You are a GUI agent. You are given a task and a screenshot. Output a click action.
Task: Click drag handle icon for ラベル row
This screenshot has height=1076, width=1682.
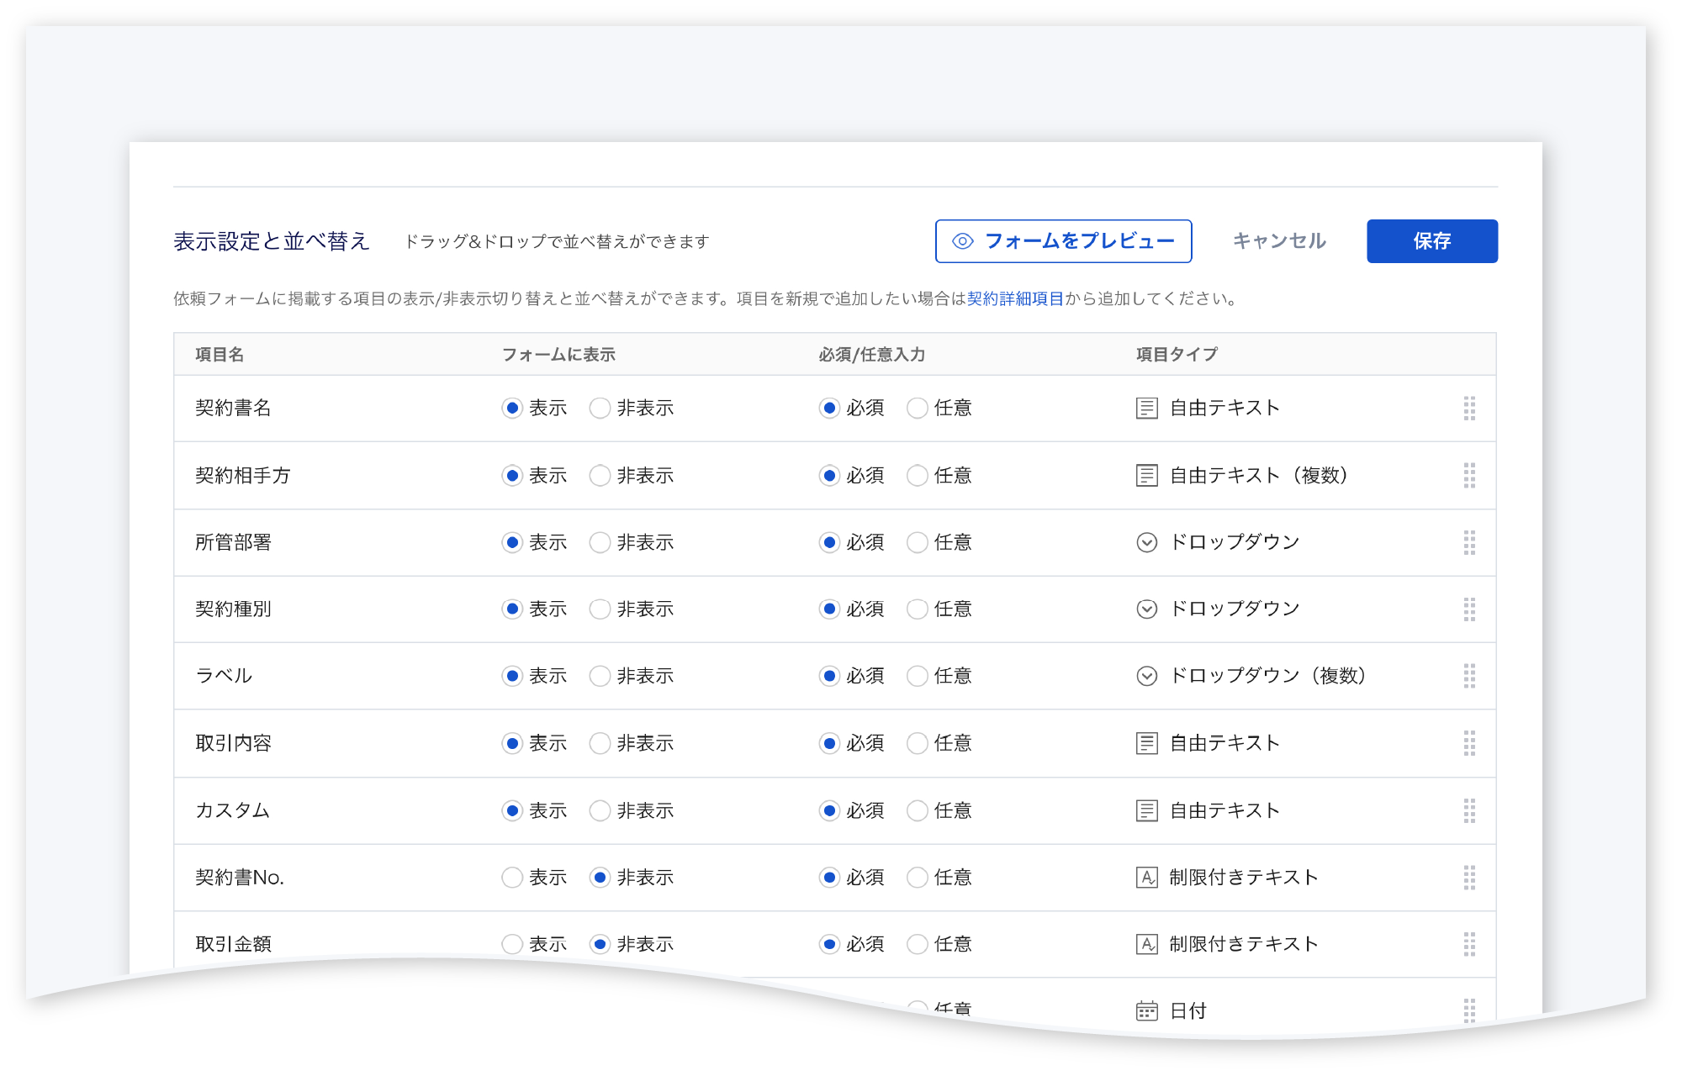pos(1469,676)
